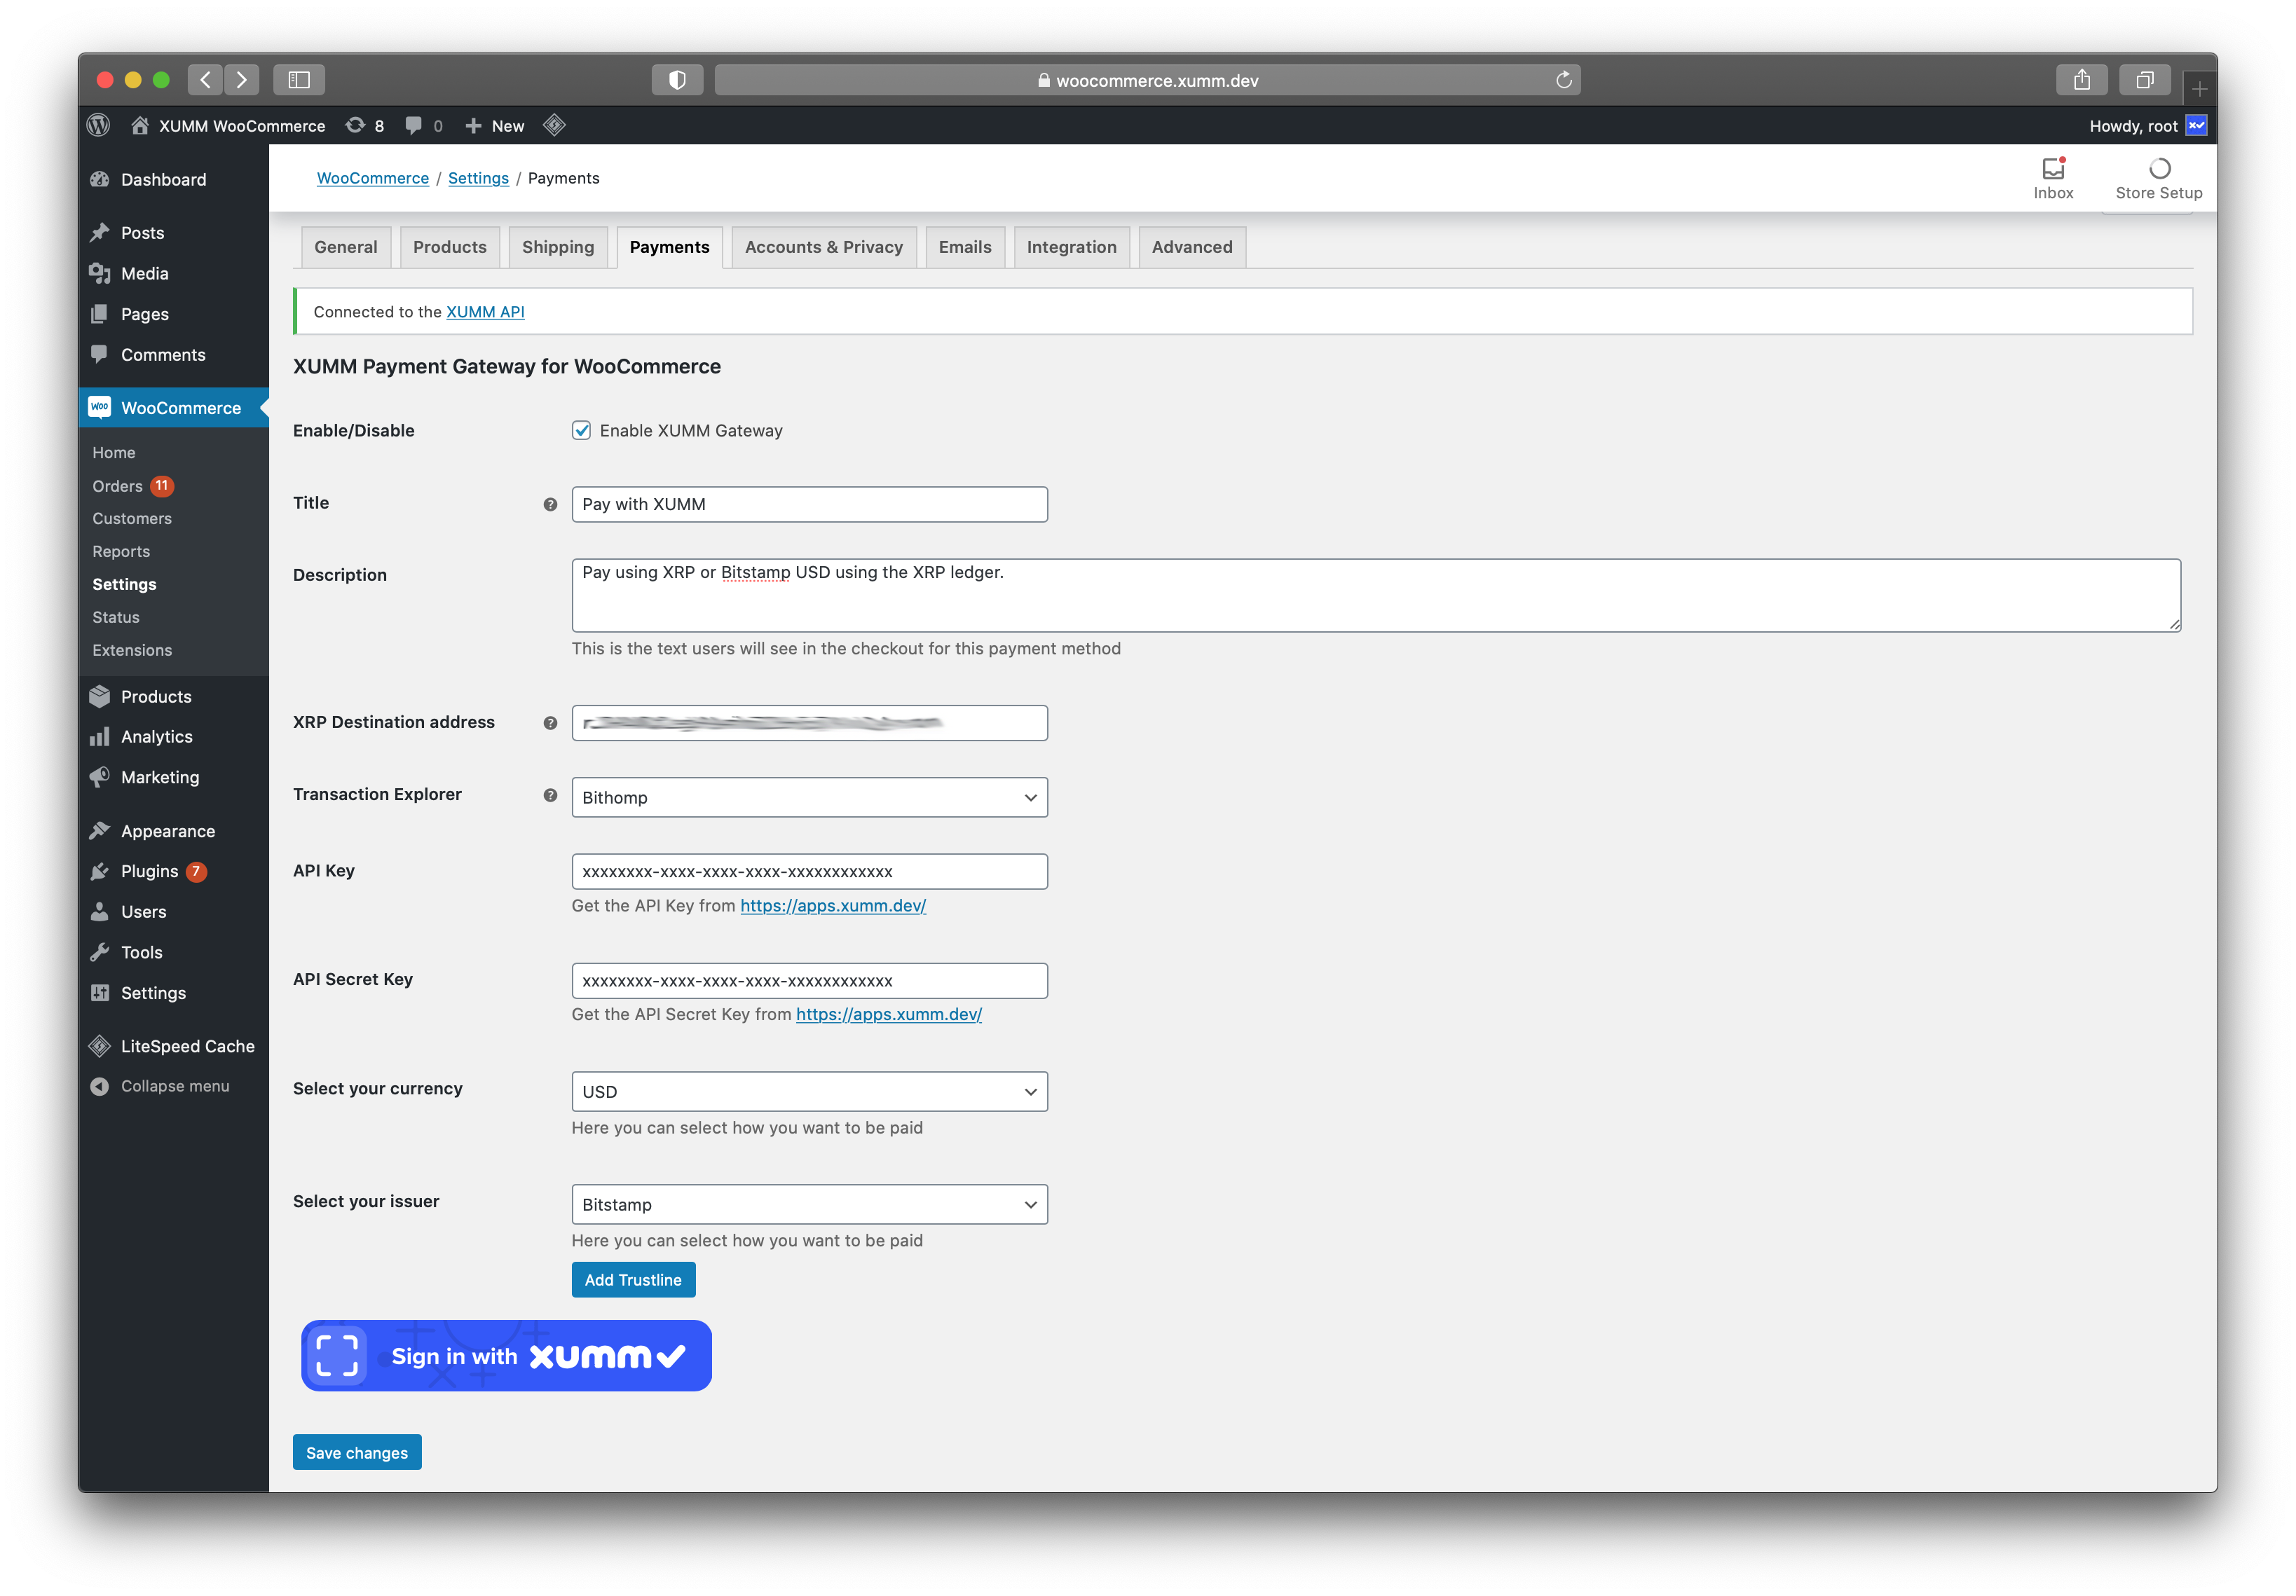
Task: Open the WooCommerce breadcrumb link
Action: pos(372,178)
